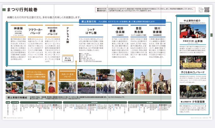Open the Toyotomi Hideyoshi actor photo

[143, 82]
